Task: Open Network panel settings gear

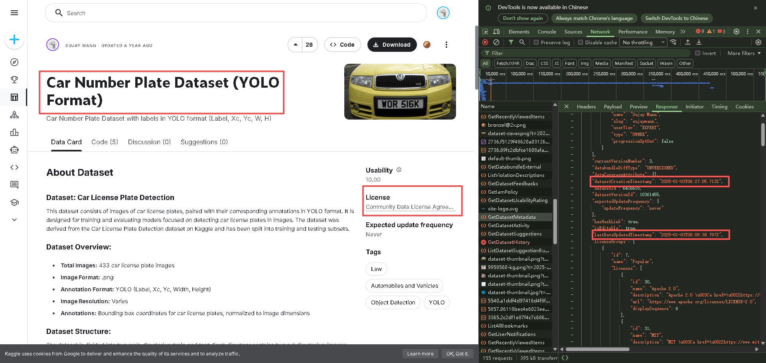Action: (x=758, y=42)
